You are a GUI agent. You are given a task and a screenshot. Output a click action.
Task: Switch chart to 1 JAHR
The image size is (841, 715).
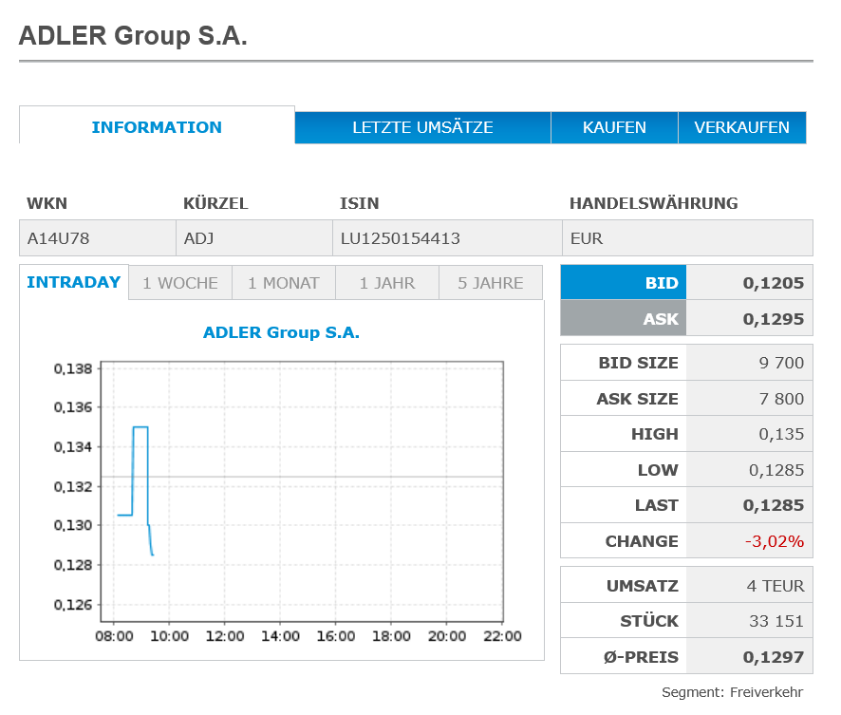(387, 283)
